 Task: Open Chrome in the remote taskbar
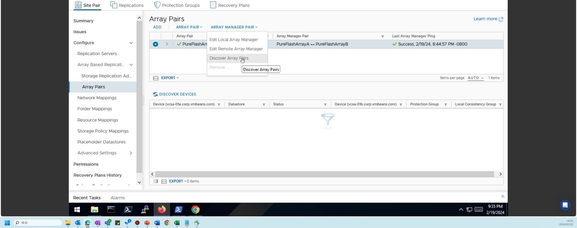195,210
